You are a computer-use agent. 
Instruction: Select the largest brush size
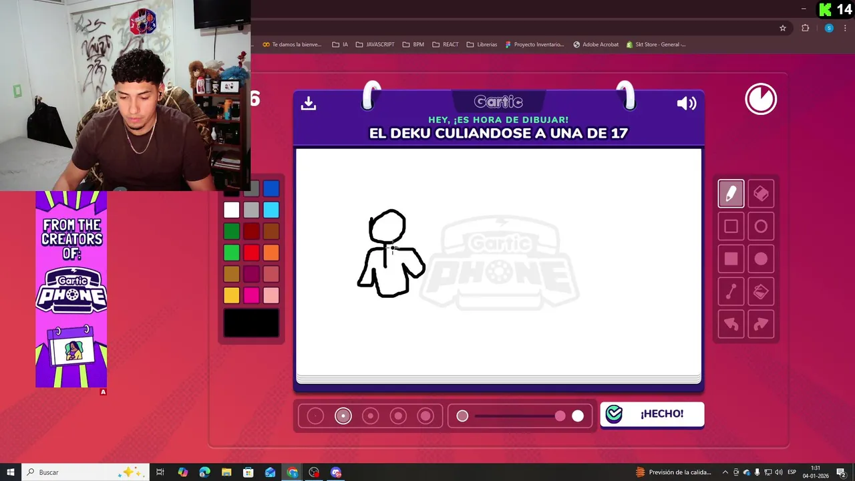click(425, 416)
